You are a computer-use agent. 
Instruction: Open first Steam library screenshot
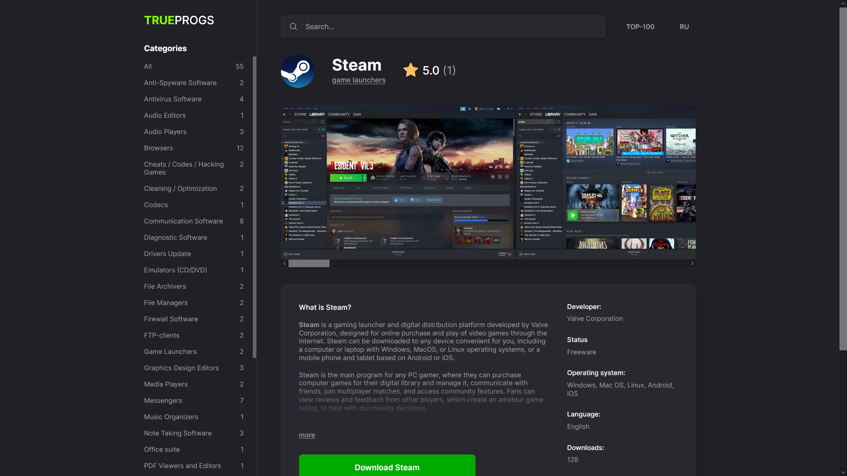398,182
